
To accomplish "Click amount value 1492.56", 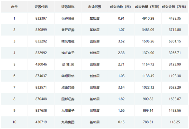I will coord(175,111).
